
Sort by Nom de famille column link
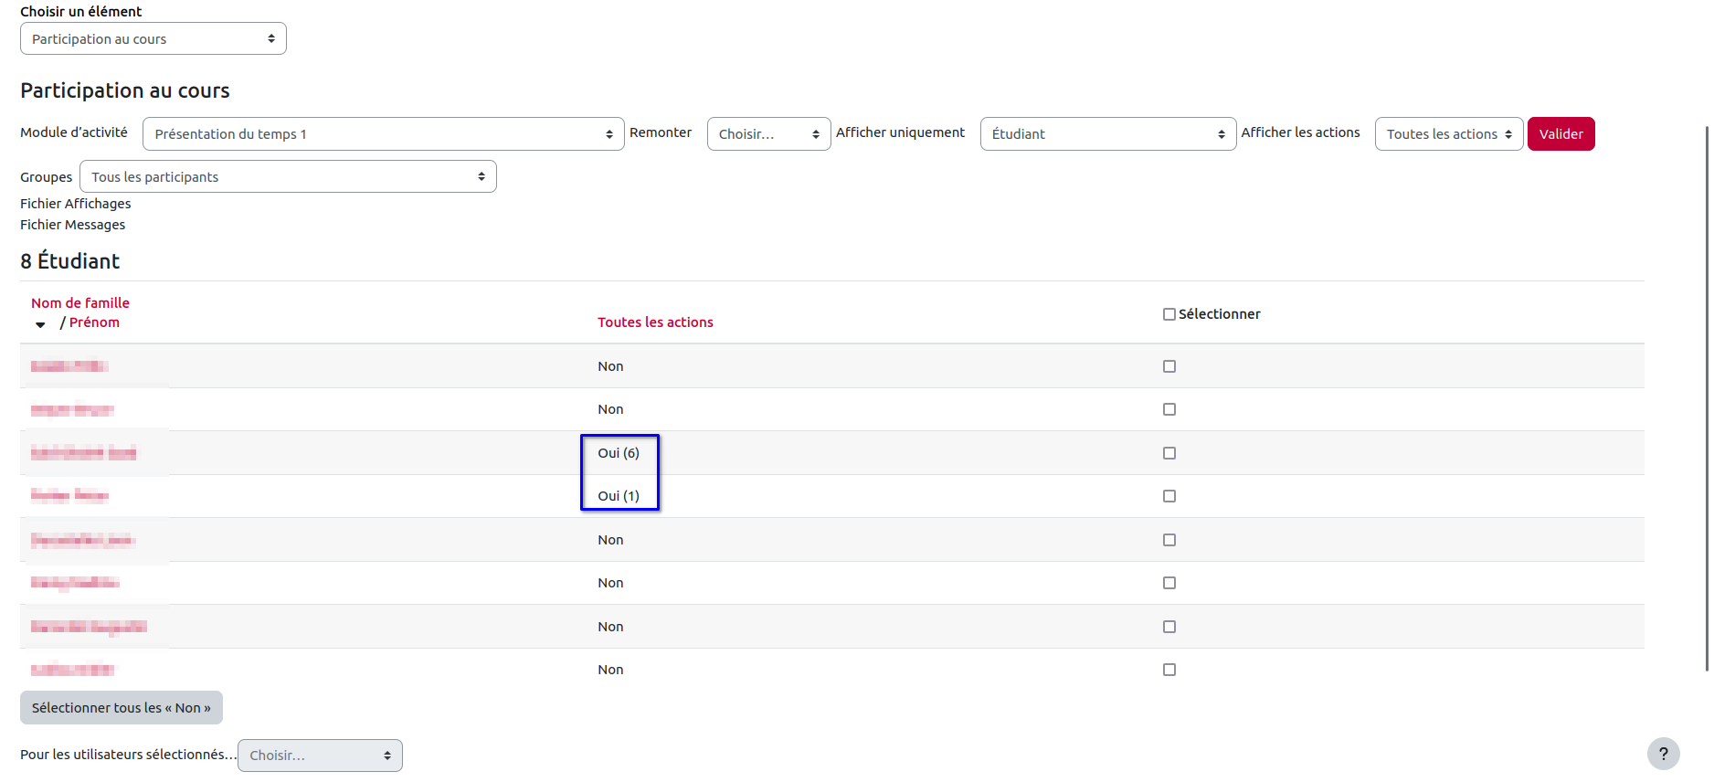click(x=80, y=303)
